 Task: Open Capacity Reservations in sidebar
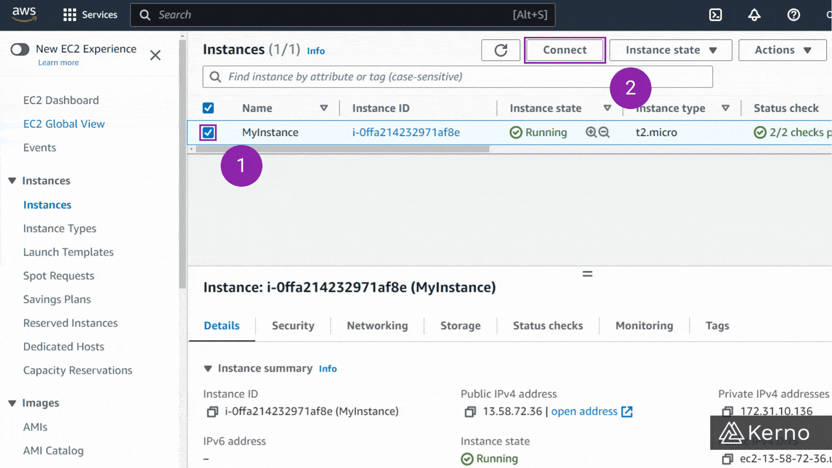coord(78,370)
